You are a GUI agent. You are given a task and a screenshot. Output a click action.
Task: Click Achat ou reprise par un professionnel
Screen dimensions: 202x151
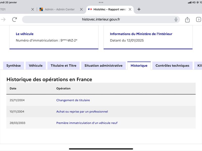click(x=82, y=111)
